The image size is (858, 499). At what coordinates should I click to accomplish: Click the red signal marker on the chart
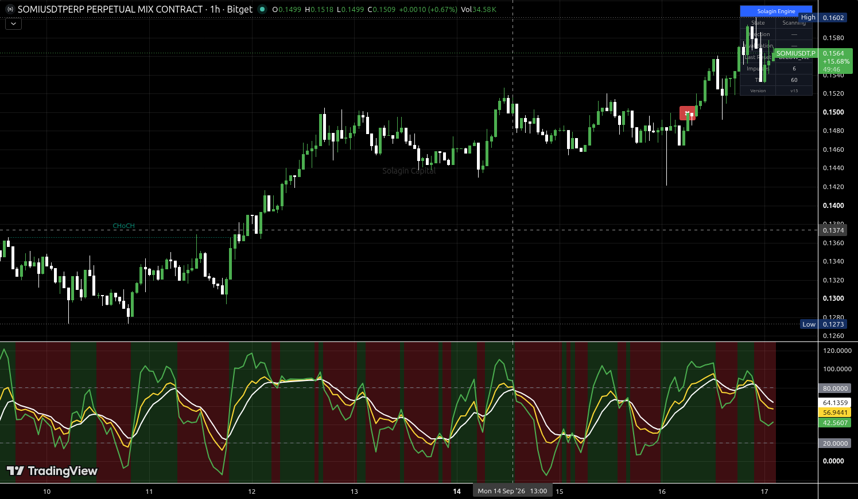coord(687,113)
